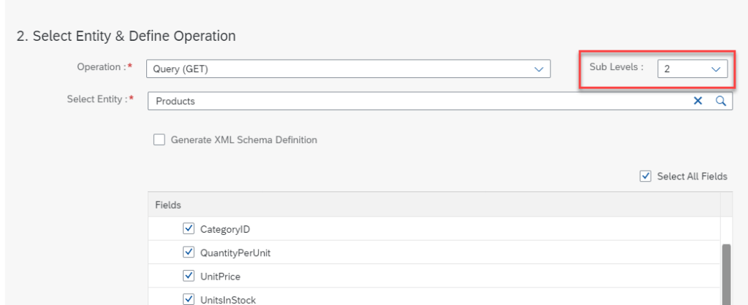Deselect the QuantityPerUnit field checkbox

pos(187,253)
